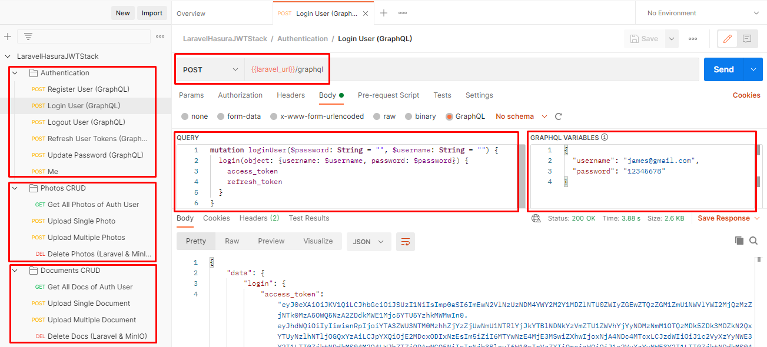Viewport: 767px width, 347px height.
Task: Open the POST method dropdown
Action: (x=210, y=69)
